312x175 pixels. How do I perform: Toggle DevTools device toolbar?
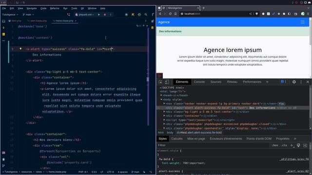pos(167,82)
